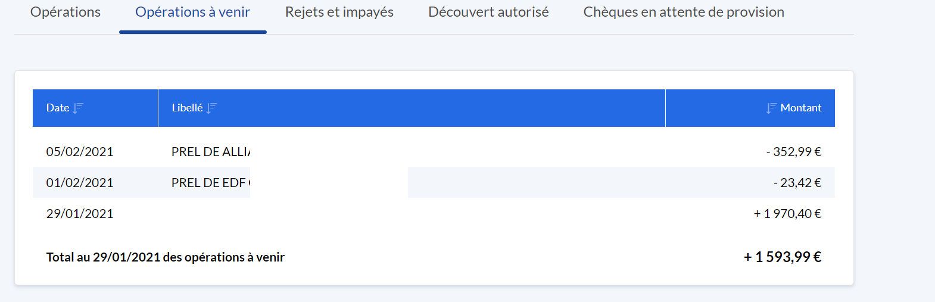Select the 05/02/2021 operation row

tap(434, 151)
